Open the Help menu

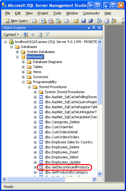coord(108,13)
